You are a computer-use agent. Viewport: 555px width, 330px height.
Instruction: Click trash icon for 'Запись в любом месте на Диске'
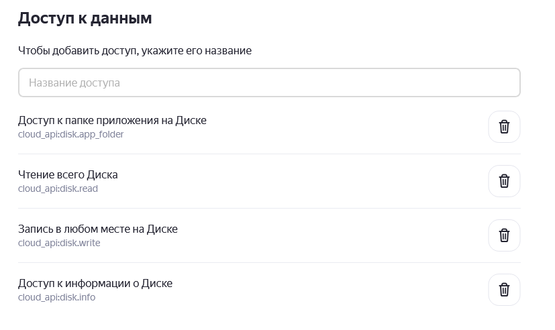tap(504, 235)
